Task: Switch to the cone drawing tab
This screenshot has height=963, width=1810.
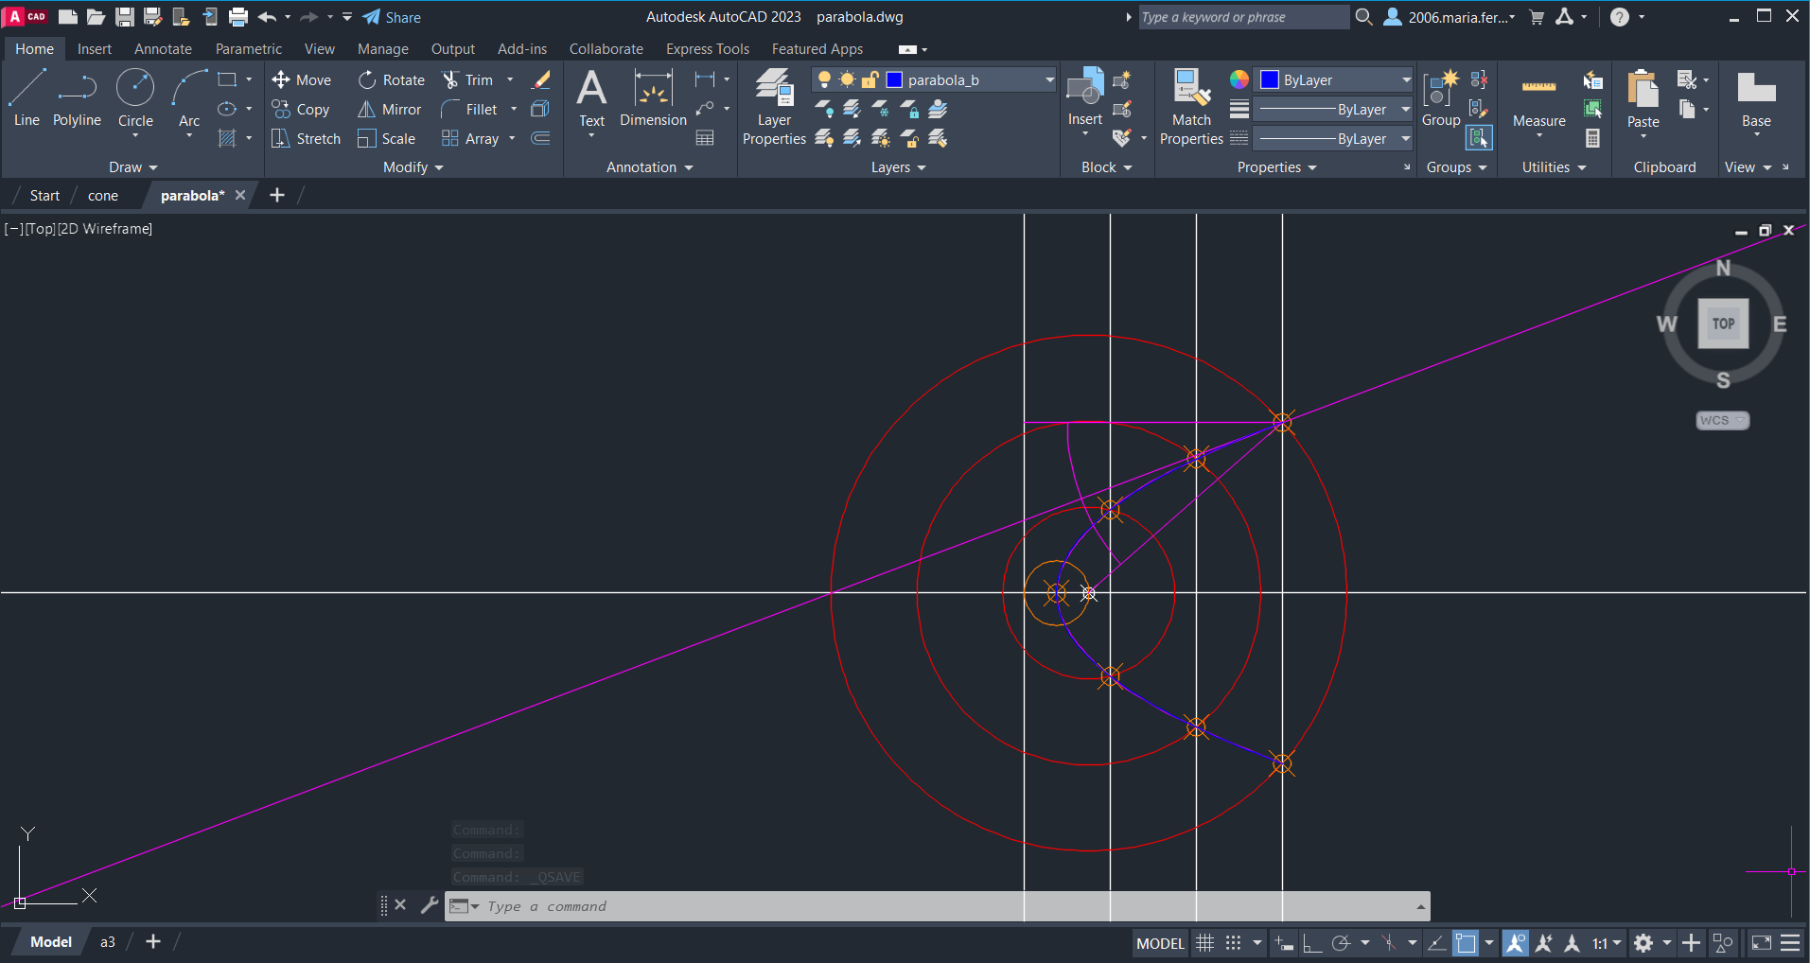Action: (x=103, y=196)
